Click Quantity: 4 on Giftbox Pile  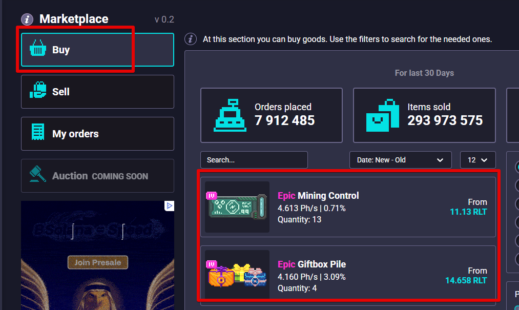click(x=297, y=288)
